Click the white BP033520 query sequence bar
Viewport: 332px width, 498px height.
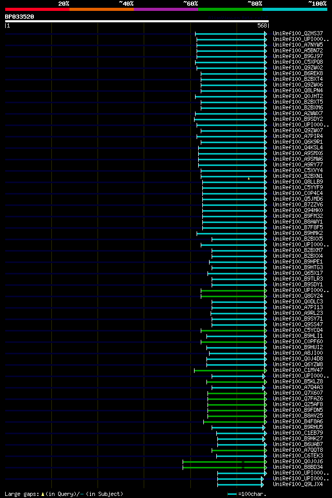(137, 21)
